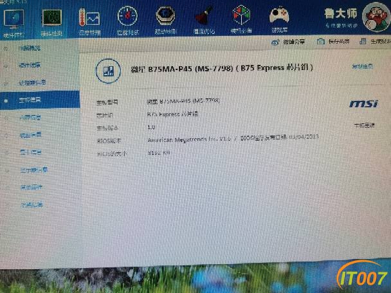Image resolution: width=391 pixels, height=293 pixels.
Task: Open the computer overview (电脑概览) sidebar item
Action: pyautogui.click(x=30, y=48)
